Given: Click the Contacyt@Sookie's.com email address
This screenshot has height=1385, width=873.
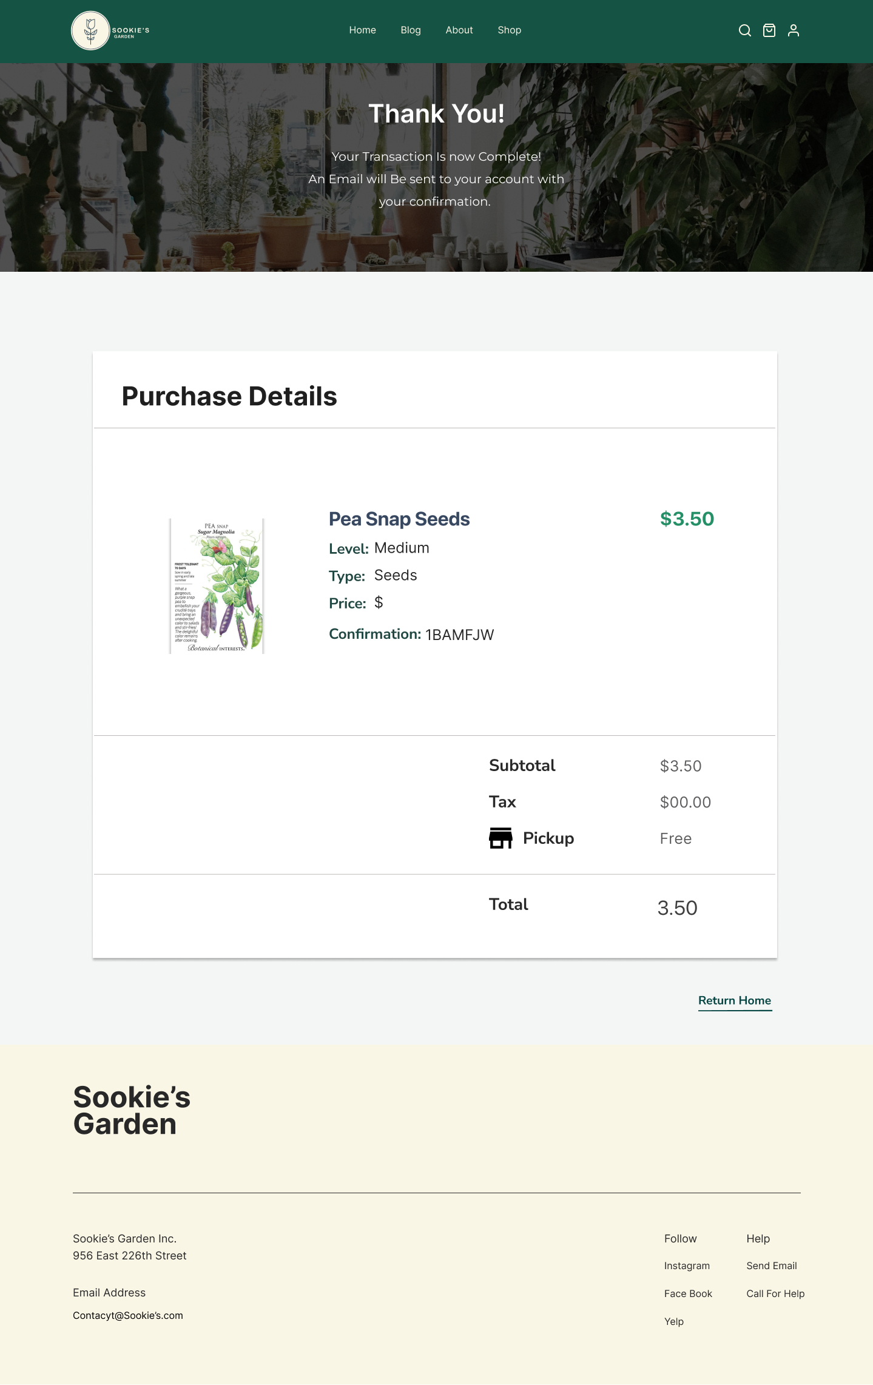Looking at the screenshot, I should click(x=127, y=1315).
